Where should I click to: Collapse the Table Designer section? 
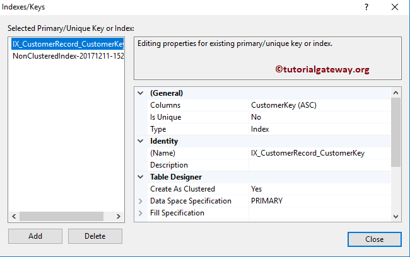pos(141,177)
